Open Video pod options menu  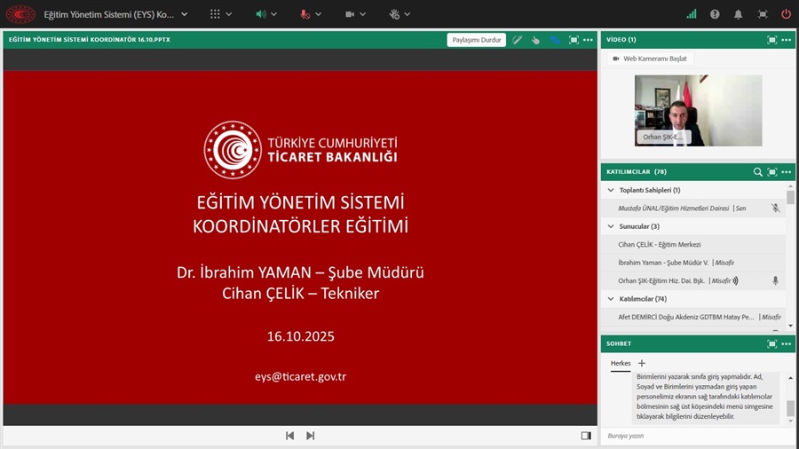[x=787, y=40]
